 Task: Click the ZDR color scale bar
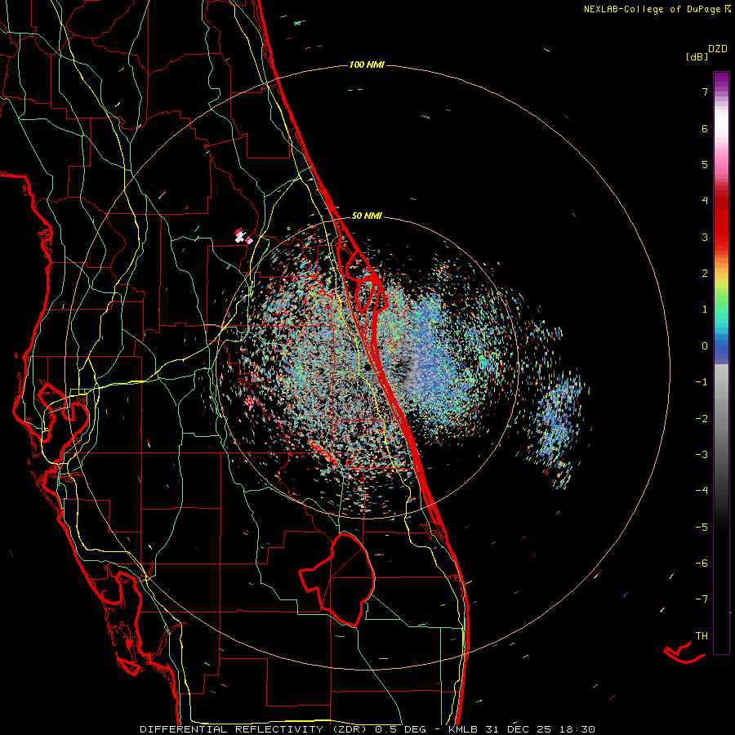click(x=721, y=363)
